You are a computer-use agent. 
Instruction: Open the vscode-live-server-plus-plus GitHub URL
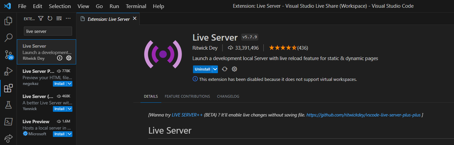coord(363,115)
